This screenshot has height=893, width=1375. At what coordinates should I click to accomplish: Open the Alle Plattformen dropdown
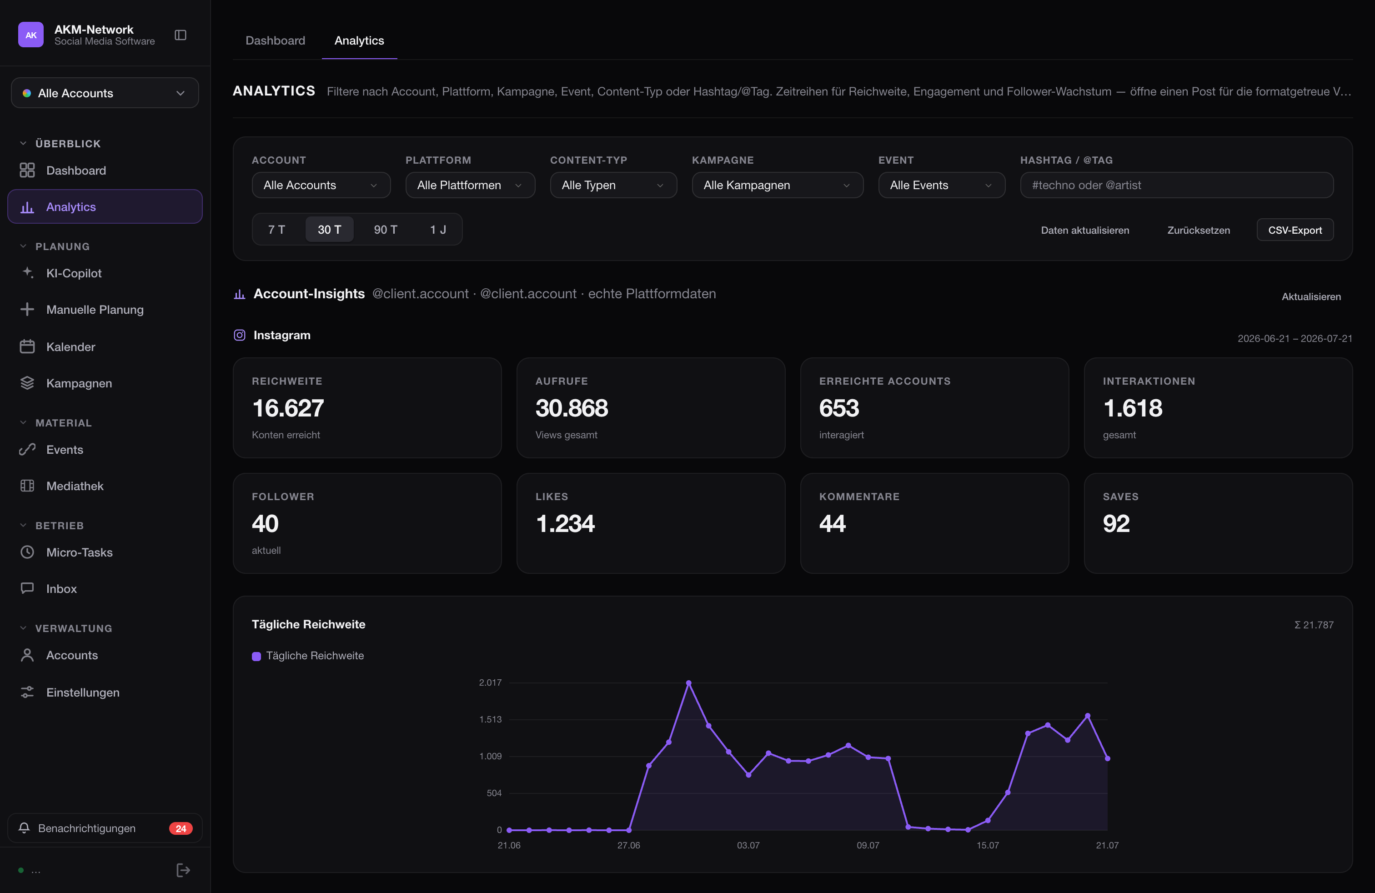470,185
